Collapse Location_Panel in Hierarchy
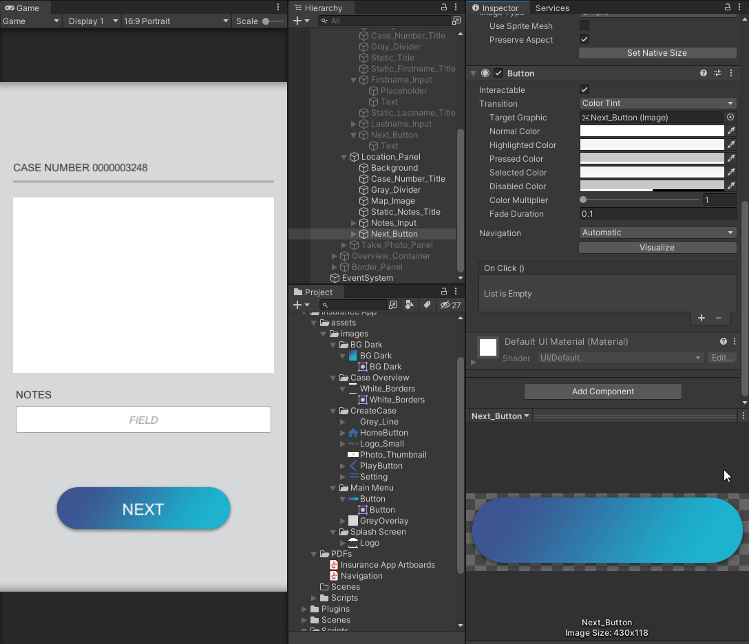This screenshot has height=644, width=749. [344, 157]
